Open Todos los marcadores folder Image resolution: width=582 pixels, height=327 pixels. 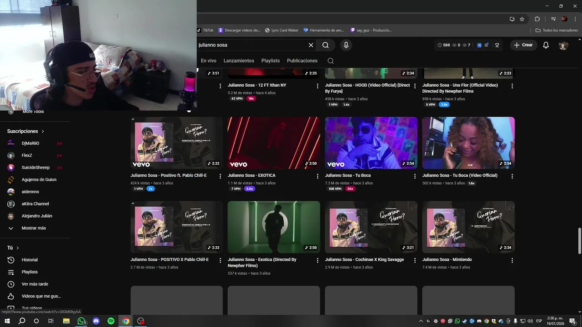pyautogui.click(x=557, y=30)
